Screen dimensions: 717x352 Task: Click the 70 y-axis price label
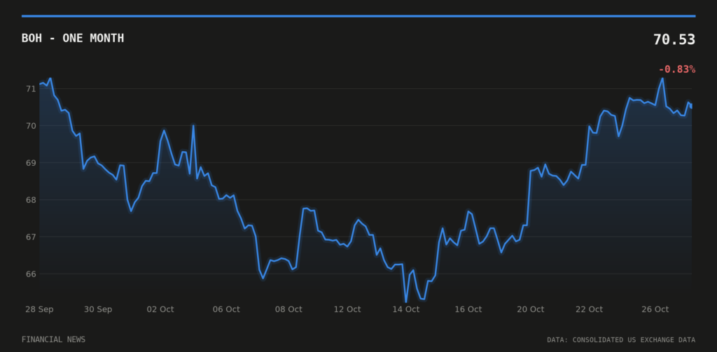click(x=31, y=125)
